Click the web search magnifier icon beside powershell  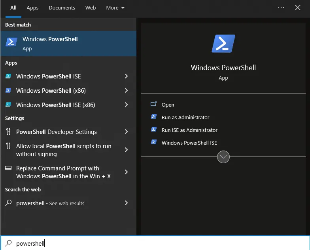coord(8,203)
